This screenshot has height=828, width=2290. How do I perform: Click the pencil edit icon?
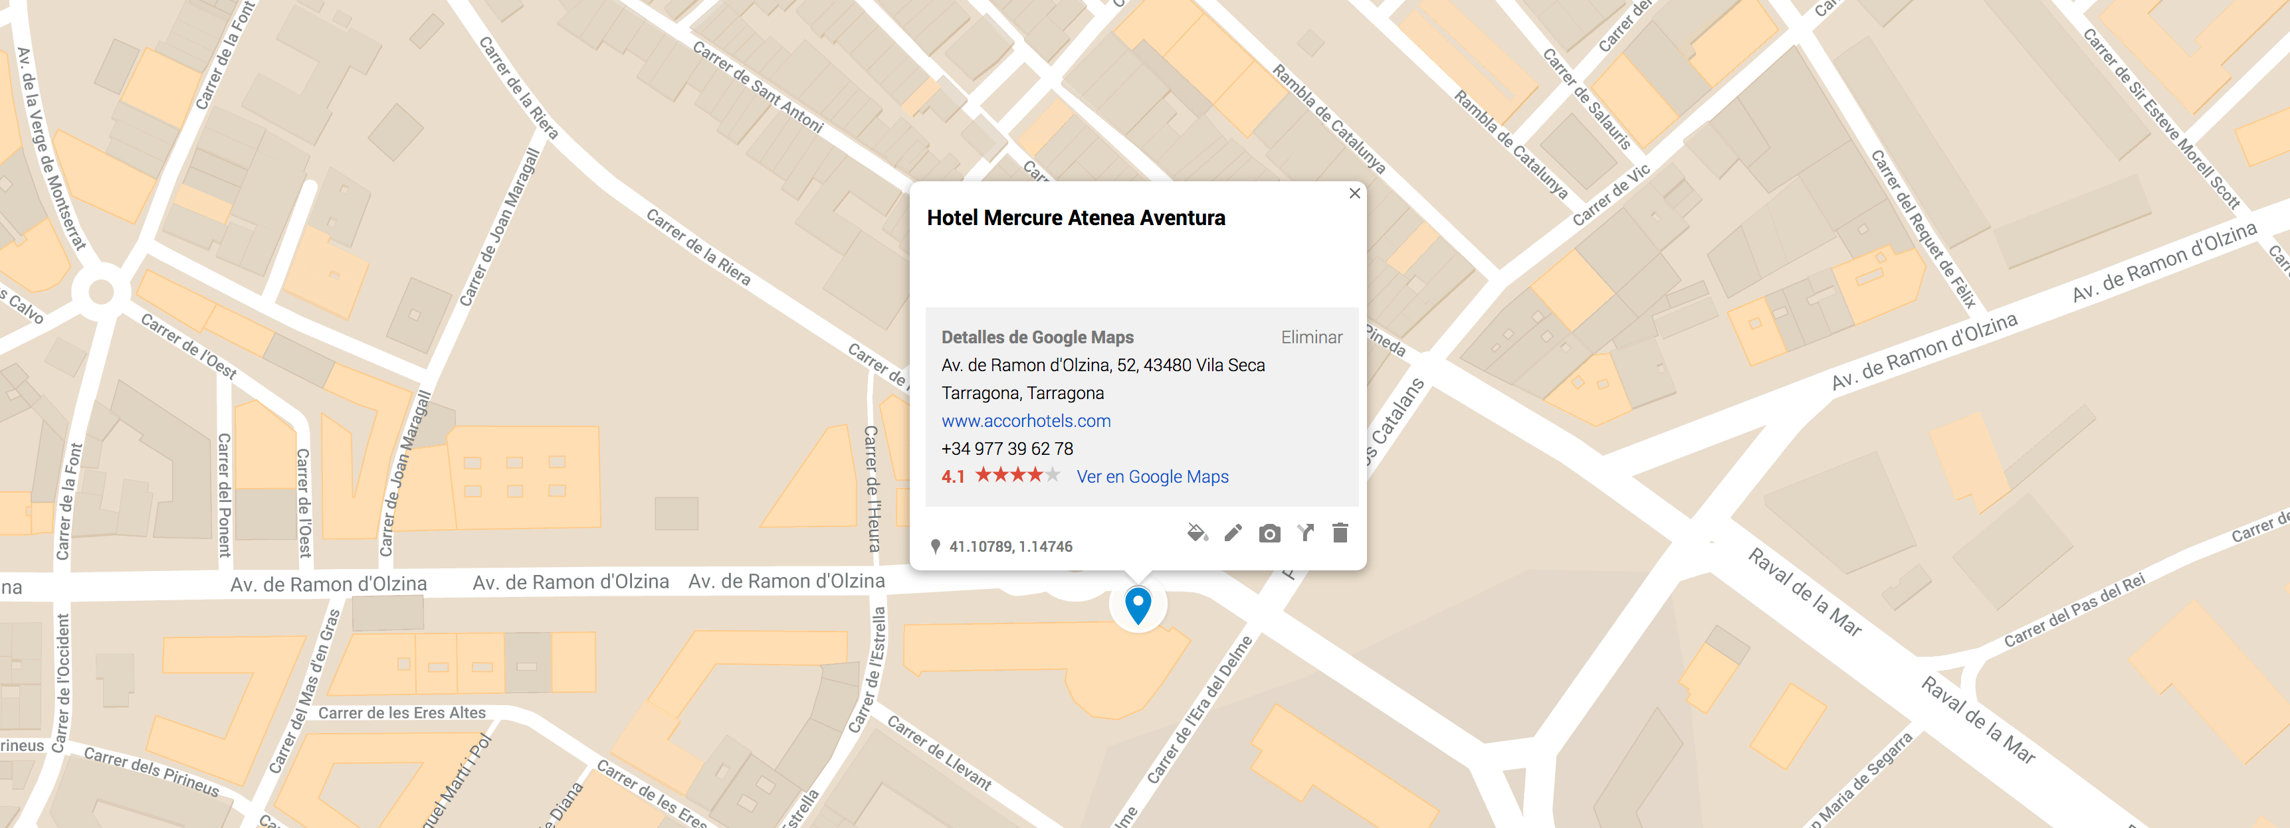tap(1233, 533)
